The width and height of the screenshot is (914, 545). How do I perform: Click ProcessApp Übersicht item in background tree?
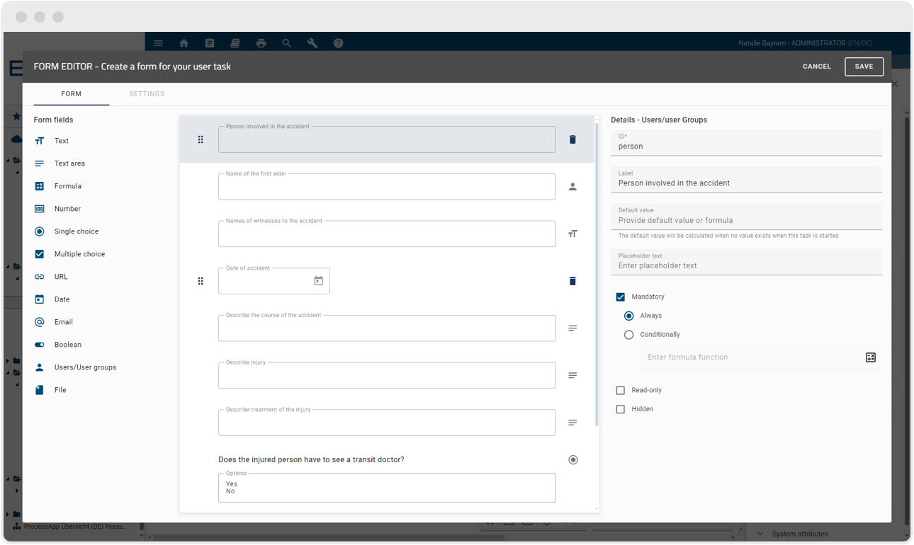pyautogui.click(x=75, y=527)
